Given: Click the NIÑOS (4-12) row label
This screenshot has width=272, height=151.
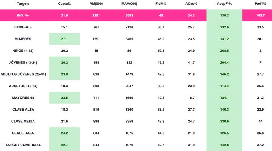Looking at the screenshot, I should tap(23, 51).
